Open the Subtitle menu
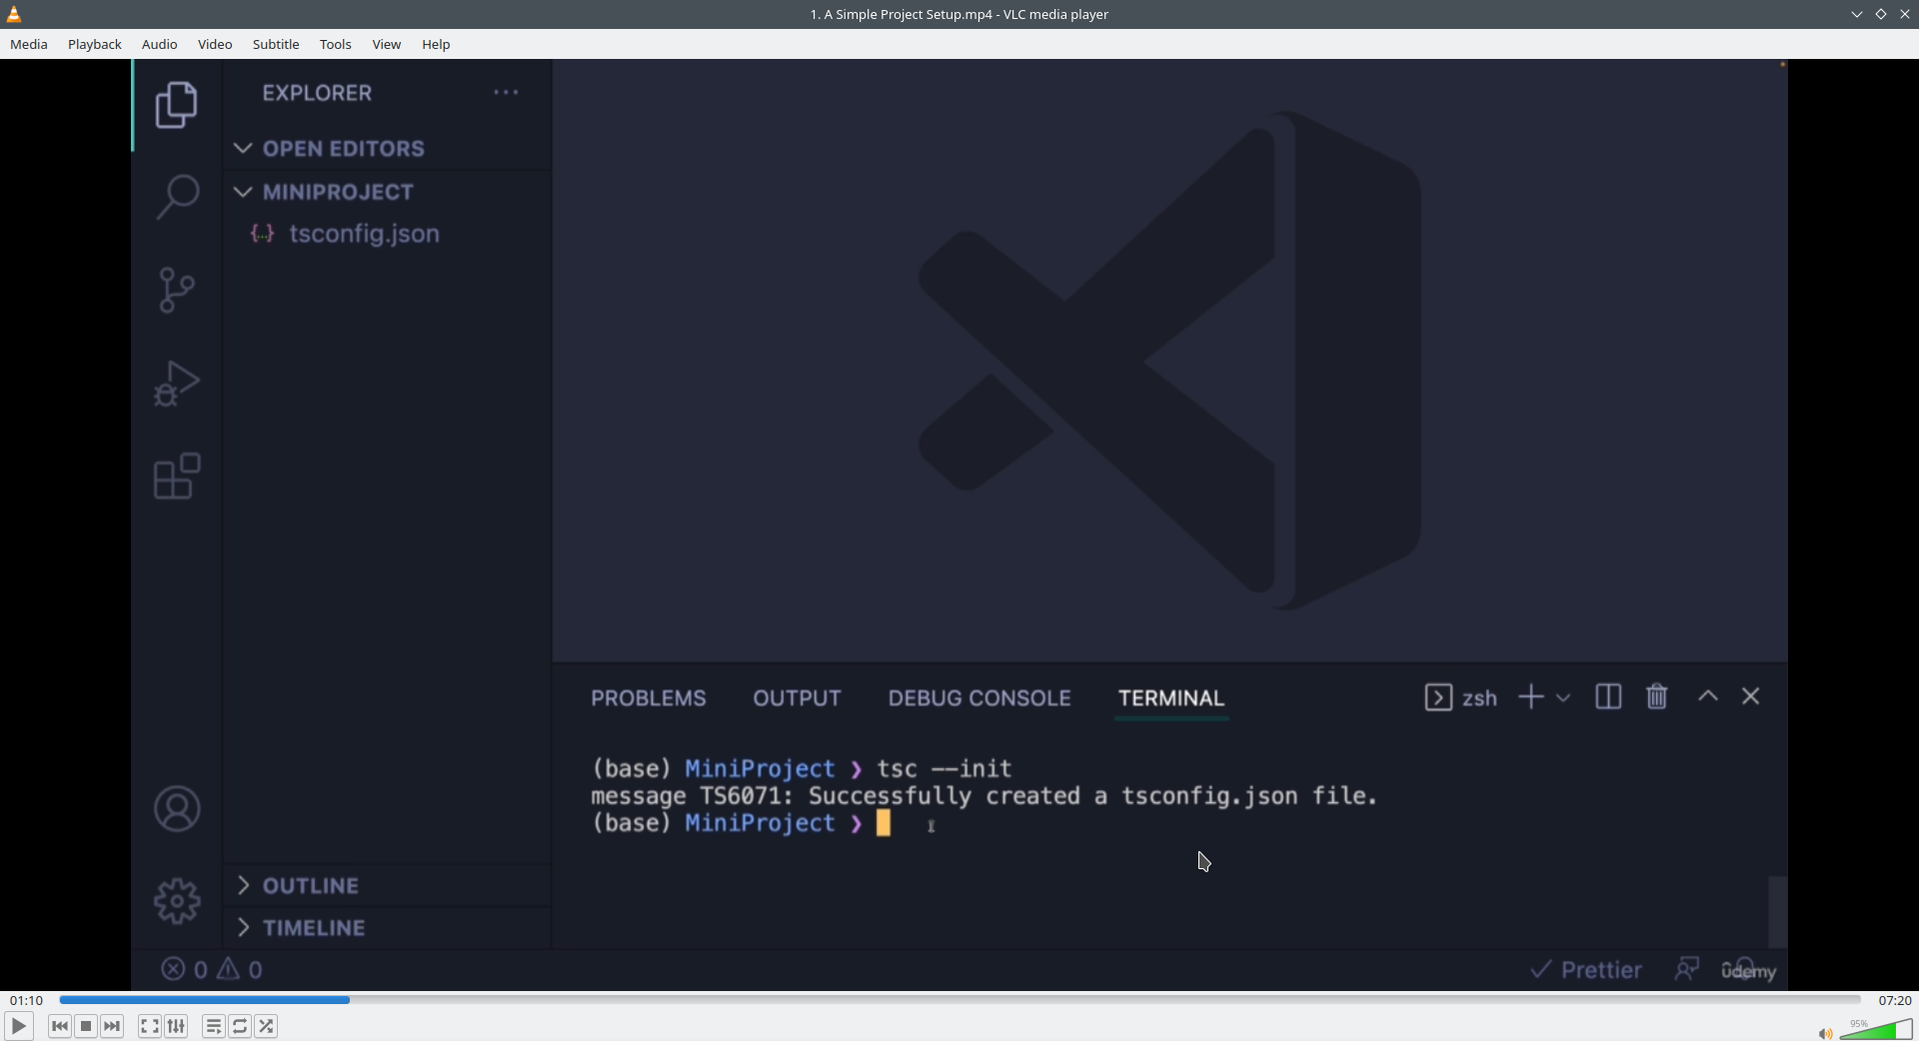The image size is (1919, 1041). click(x=276, y=44)
